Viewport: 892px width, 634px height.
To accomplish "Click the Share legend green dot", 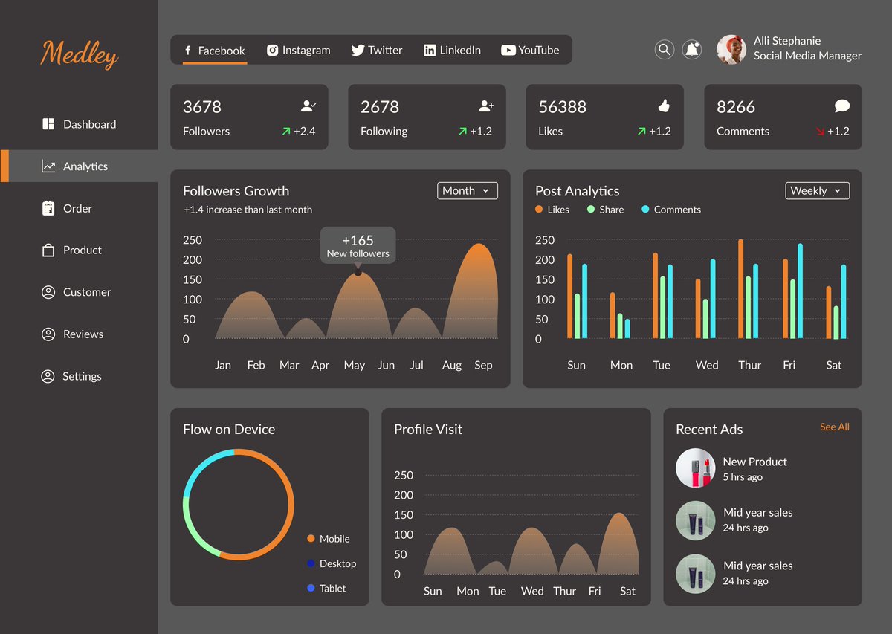I will point(591,210).
